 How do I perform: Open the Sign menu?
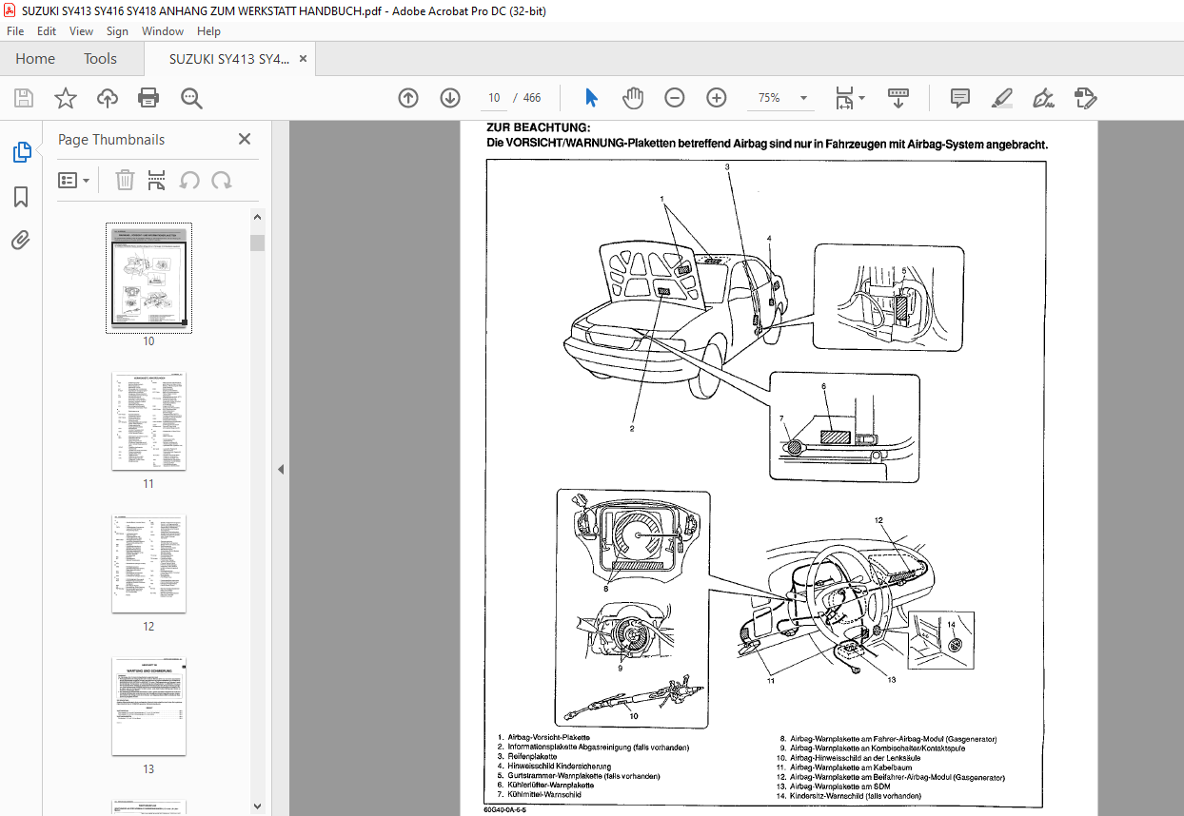click(x=117, y=31)
